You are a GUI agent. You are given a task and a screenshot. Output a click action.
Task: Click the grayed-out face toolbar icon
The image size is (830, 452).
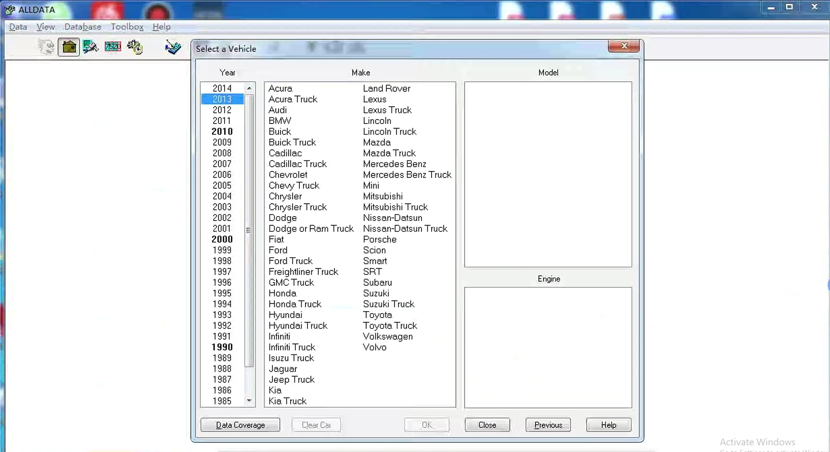pos(46,47)
